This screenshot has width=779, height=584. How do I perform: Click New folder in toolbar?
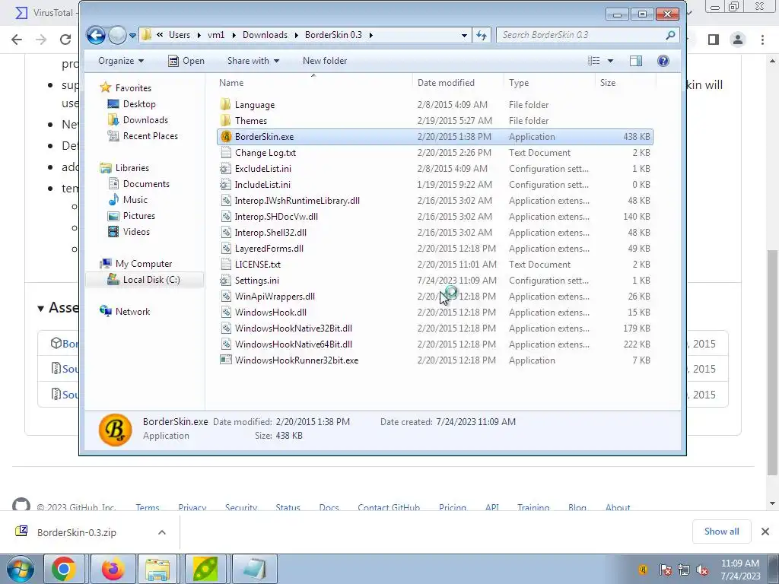tap(325, 61)
